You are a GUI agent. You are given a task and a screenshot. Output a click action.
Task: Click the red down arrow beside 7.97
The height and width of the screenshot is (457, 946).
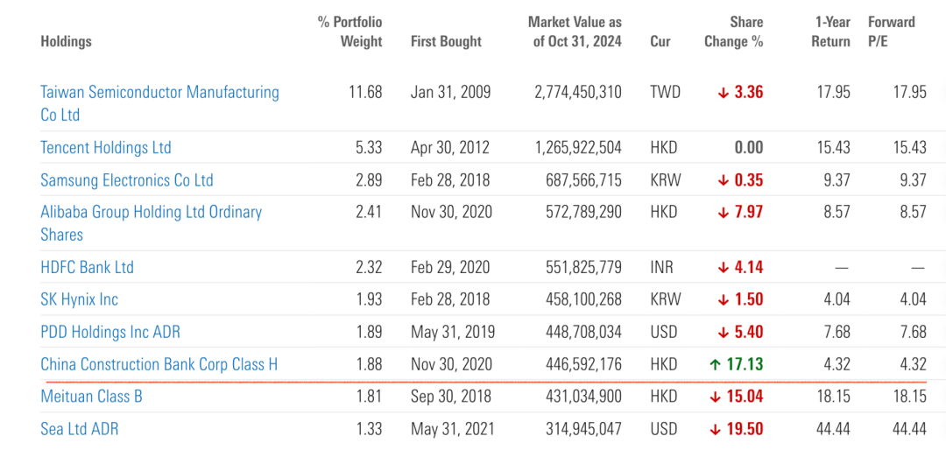[723, 213]
